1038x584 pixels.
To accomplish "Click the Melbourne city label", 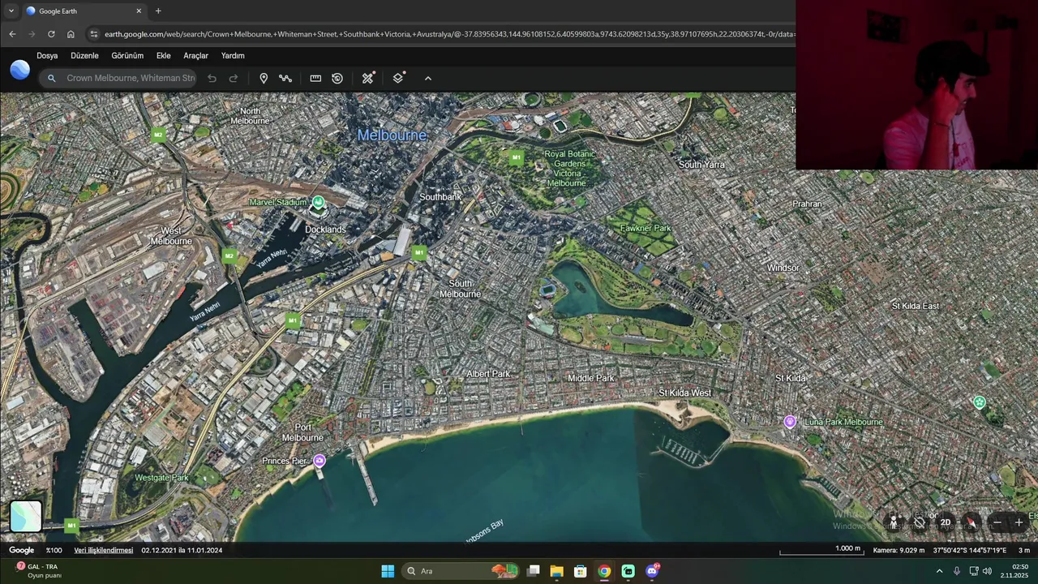I will 392,135.
